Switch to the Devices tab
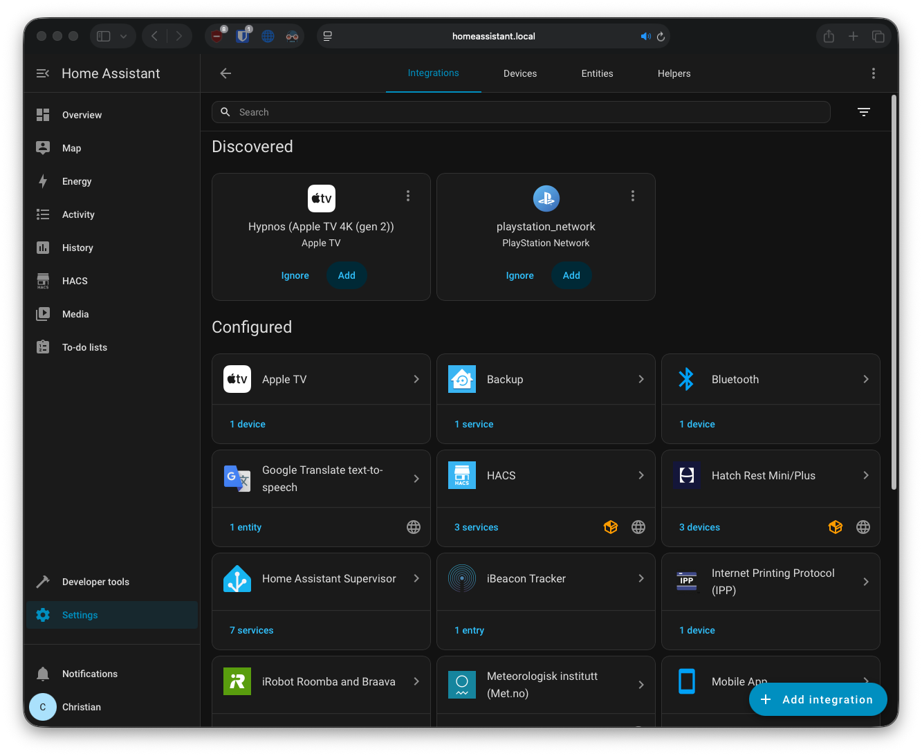Viewport: 922px width, 756px height. click(x=520, y=73)
